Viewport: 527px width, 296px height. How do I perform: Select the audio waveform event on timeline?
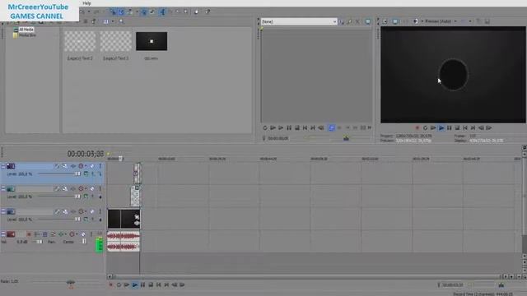click(124, 241)
